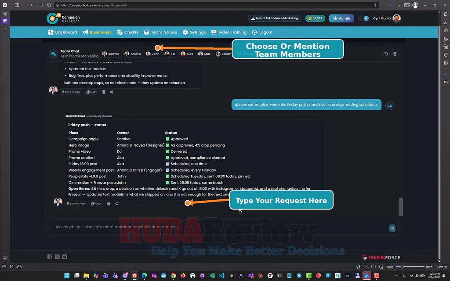Go to the Credits page

tap(128, 32)
